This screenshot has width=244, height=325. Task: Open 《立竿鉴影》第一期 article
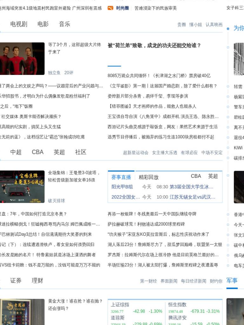pos(162,86)
